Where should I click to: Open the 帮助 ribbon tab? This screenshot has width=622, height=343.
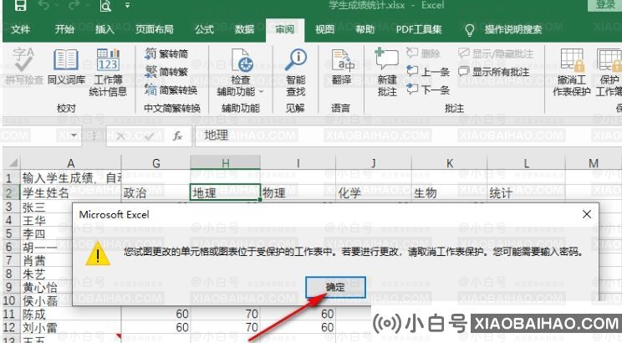point(365,29)
